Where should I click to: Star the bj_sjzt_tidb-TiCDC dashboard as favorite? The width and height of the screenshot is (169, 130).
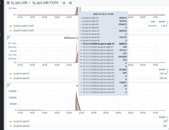pos(64,3)
